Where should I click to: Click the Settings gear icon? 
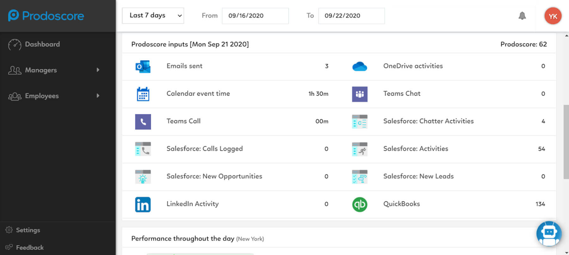[x=9, y=230]
